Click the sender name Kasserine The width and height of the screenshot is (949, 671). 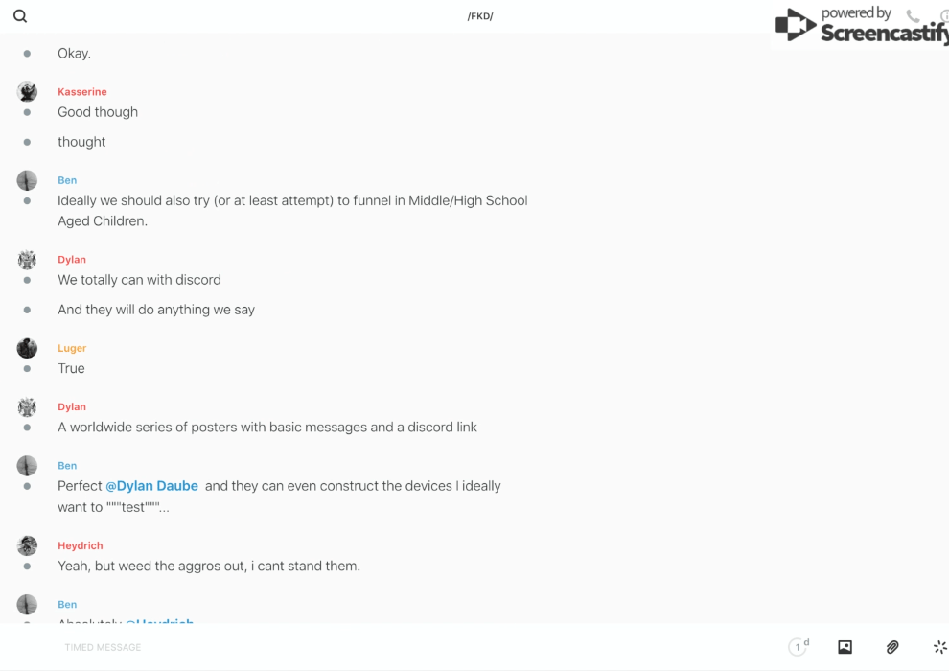pos(81,92)
